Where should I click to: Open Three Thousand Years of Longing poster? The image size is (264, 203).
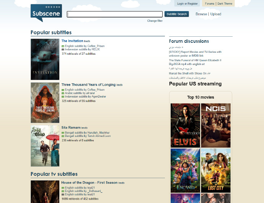45,102
